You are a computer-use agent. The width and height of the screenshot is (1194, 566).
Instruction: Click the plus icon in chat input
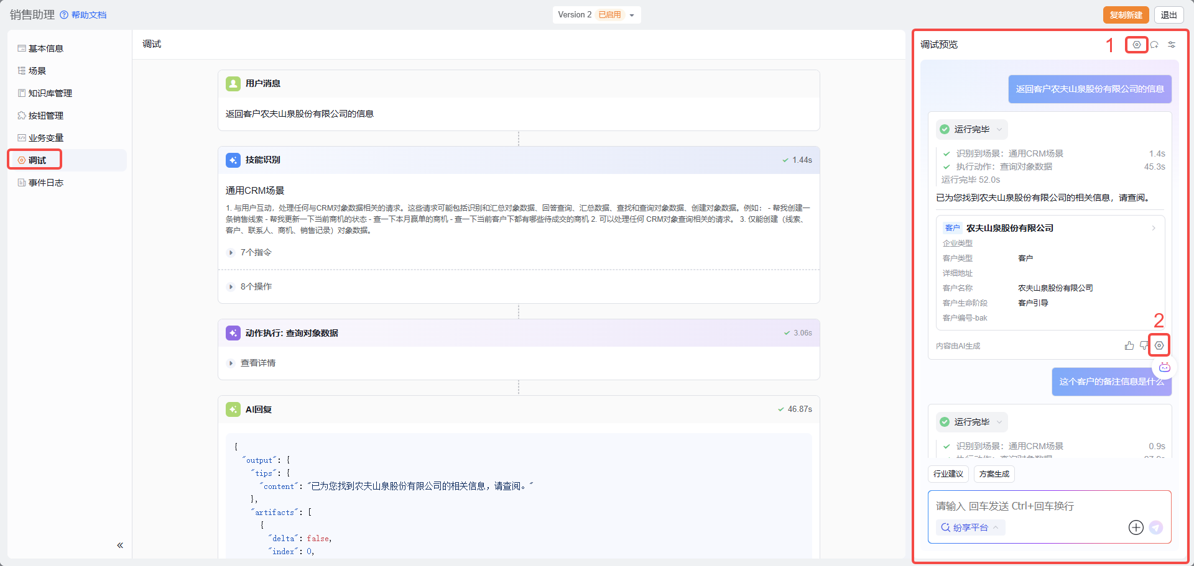1136,527
